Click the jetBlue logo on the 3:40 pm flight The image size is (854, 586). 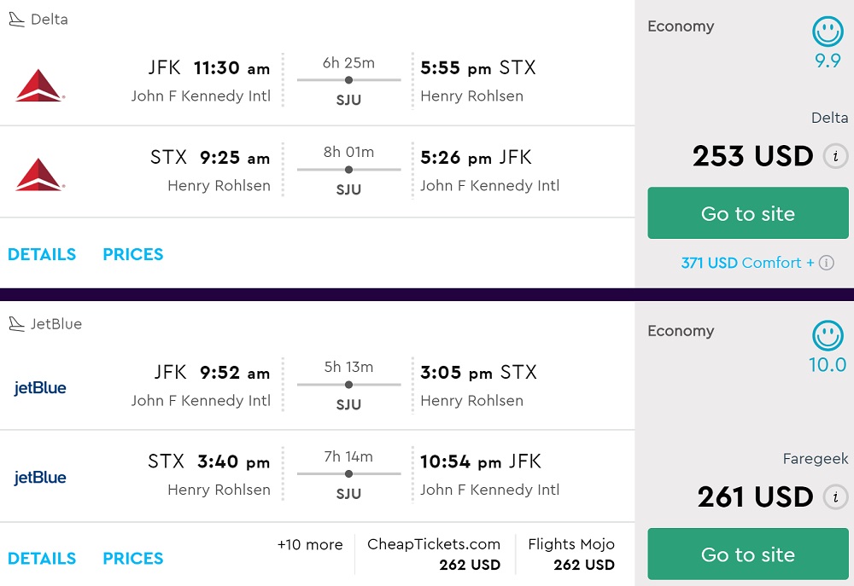[40, 478]
